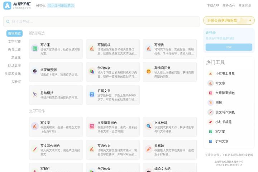Open the 总结概括 telescope icon
Viewport: 258px width, 172px height.
[x=35, y=94]
